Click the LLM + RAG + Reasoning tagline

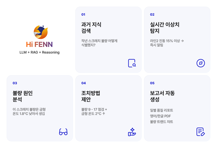click(39, 52)
